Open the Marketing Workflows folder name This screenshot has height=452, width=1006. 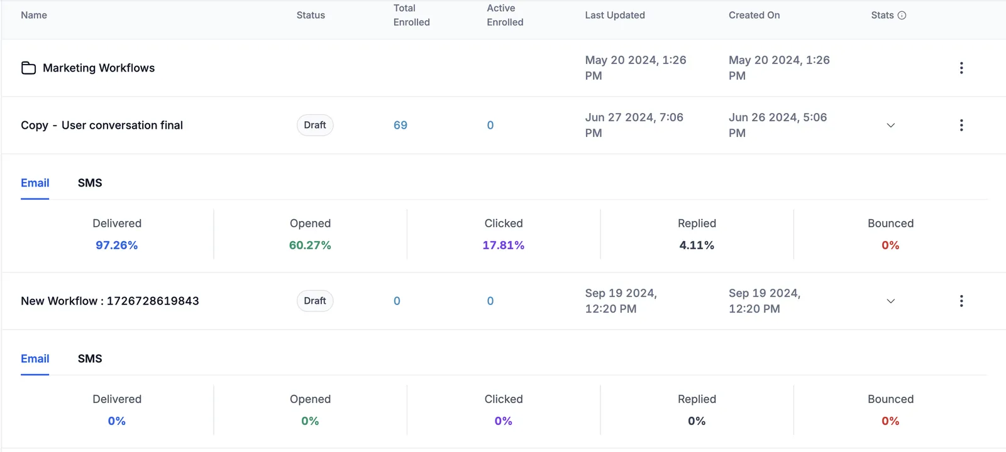click(99, 68)
